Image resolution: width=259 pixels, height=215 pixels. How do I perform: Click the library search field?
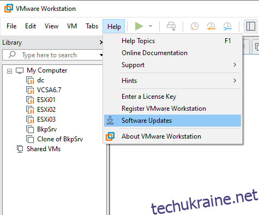[x=52, y=55]
